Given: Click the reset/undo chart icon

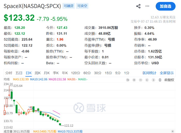Looking at the screenshot, I should click(x=128, y=80).
